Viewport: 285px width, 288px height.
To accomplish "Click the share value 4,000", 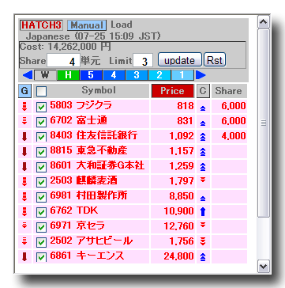I will 234,136.
